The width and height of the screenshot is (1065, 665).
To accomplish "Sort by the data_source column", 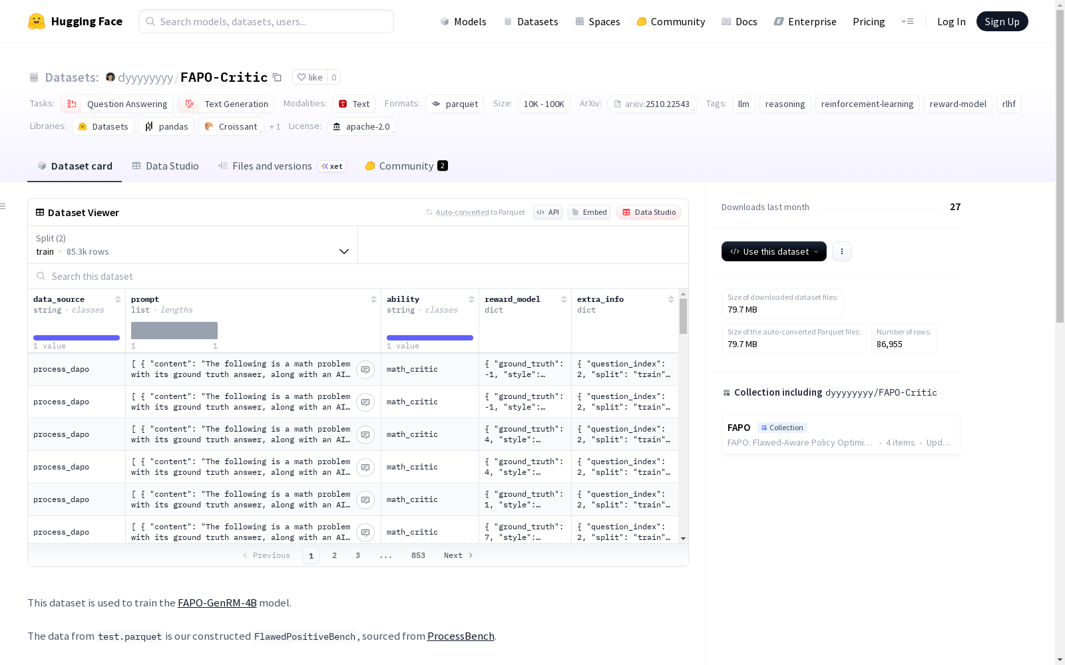I will (x=118, y=299).
